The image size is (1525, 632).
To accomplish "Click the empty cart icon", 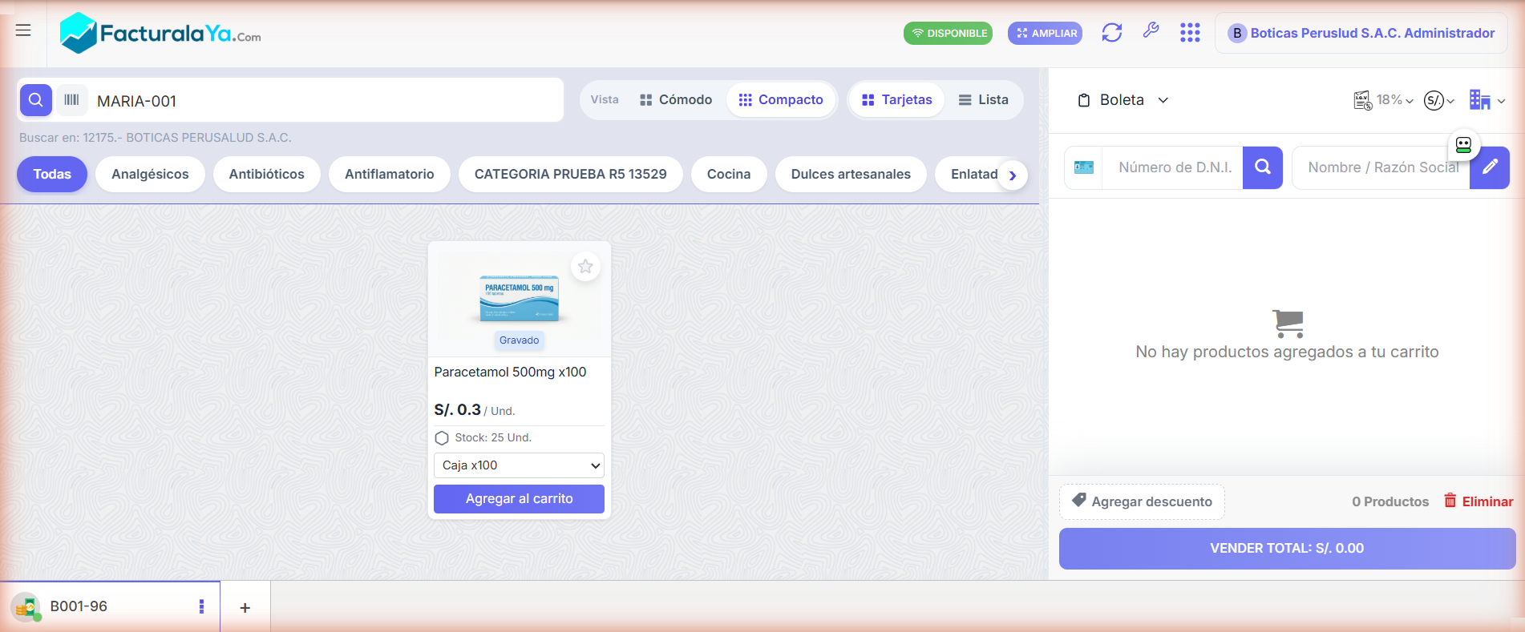I will click(1288, 324).
